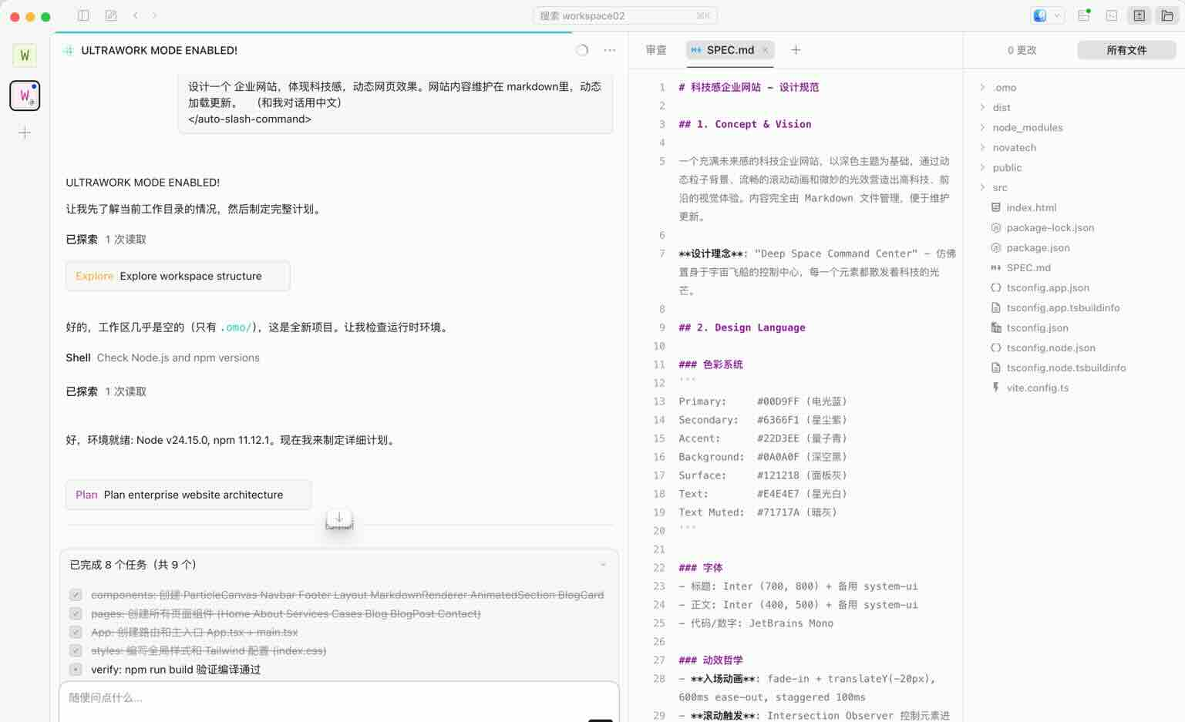The height and width of the screenshot is (722, 1185).
Task: Add a new workspace with plus icon
Action: [x=25, y=133]
